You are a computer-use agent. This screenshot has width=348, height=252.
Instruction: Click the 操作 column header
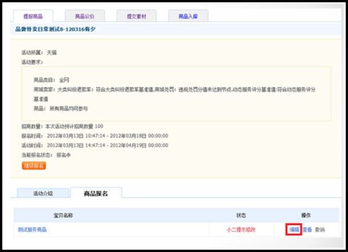[x=306, y=215]
